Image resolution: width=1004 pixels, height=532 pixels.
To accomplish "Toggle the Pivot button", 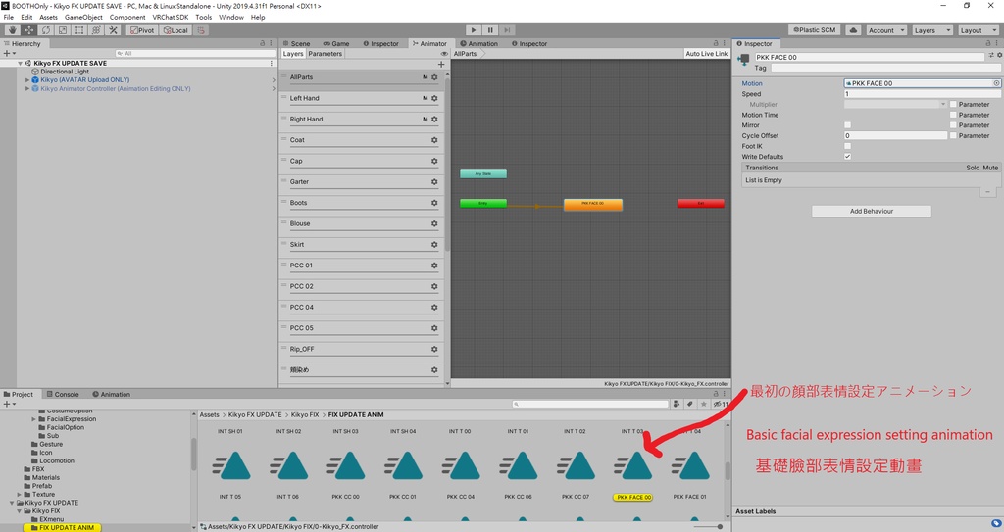I will pyautogui.click(x=142, y=30).
